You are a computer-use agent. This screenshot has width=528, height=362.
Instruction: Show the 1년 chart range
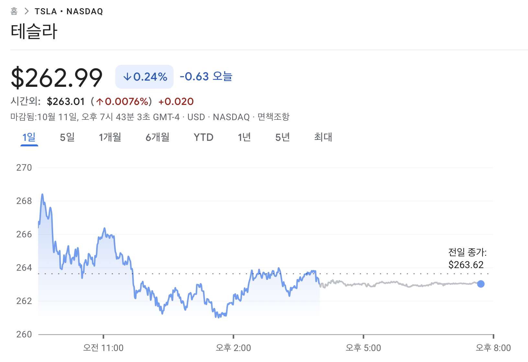[x=244, y=137]
